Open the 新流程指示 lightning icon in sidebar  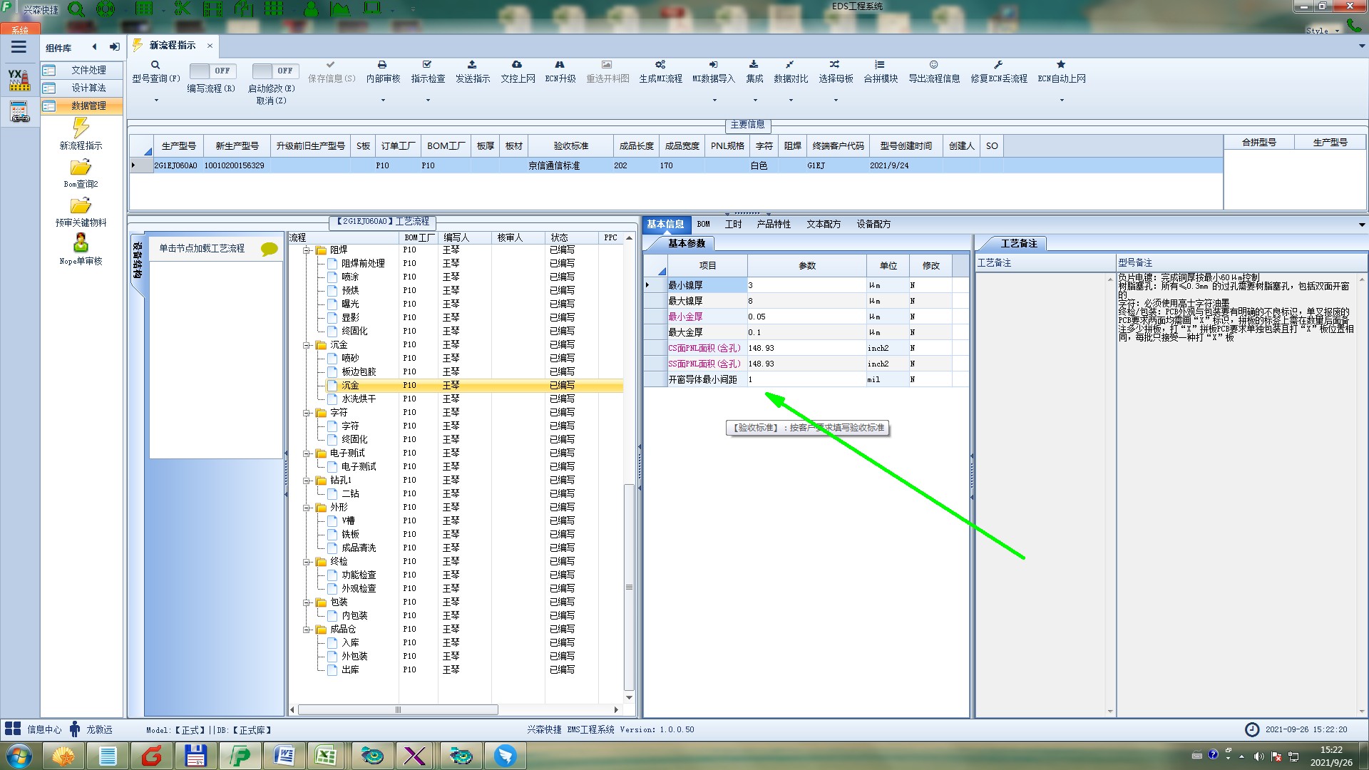click(81, 128)
